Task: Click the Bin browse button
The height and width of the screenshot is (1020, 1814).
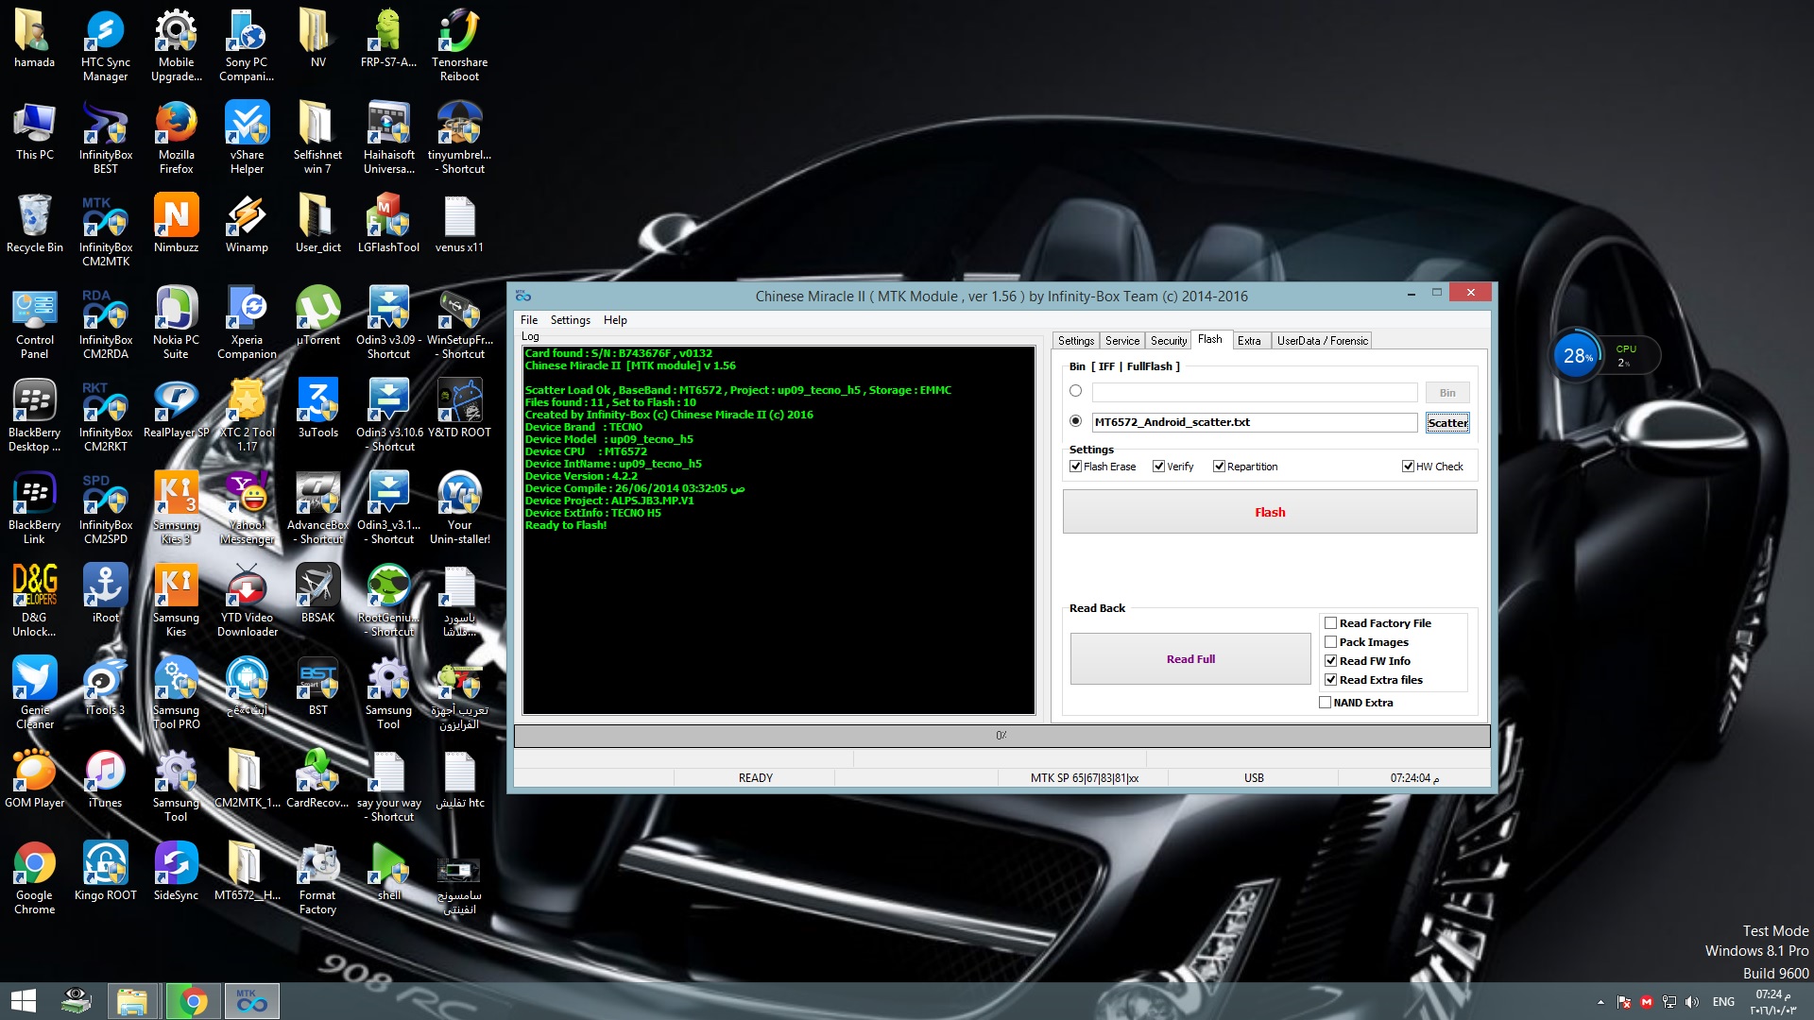Action: (x=1447, y=393)
